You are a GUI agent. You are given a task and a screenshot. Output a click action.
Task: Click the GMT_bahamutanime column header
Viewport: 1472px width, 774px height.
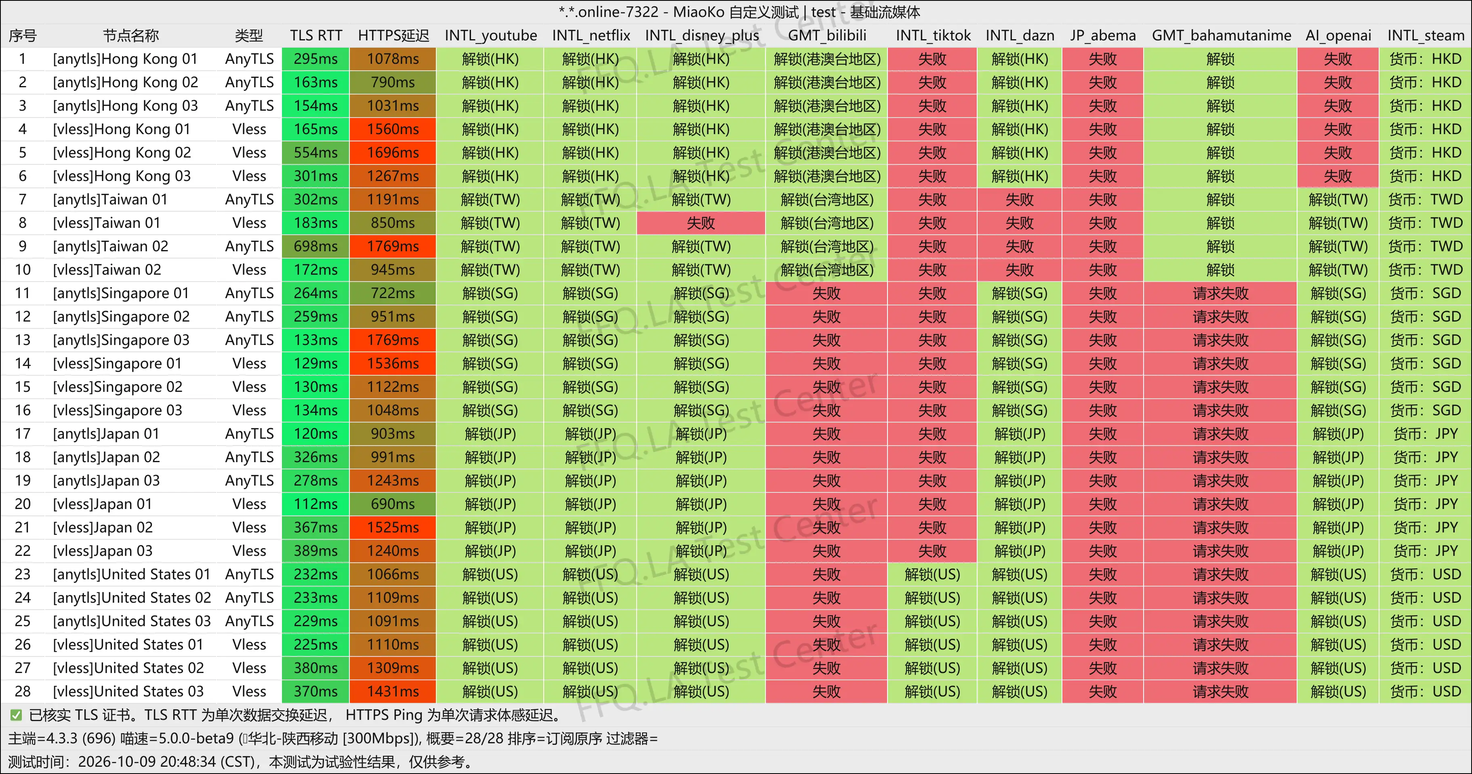click(1221, 36)
